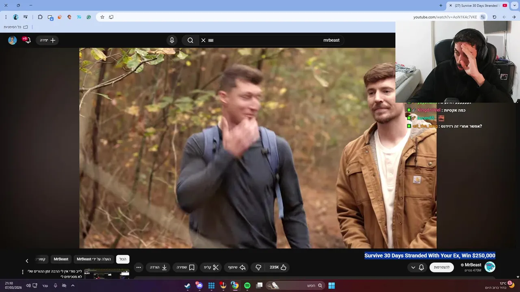Click the install/cast icon beside the star
The width and height of the screenshot is (520, 292).
coord(111,17)
